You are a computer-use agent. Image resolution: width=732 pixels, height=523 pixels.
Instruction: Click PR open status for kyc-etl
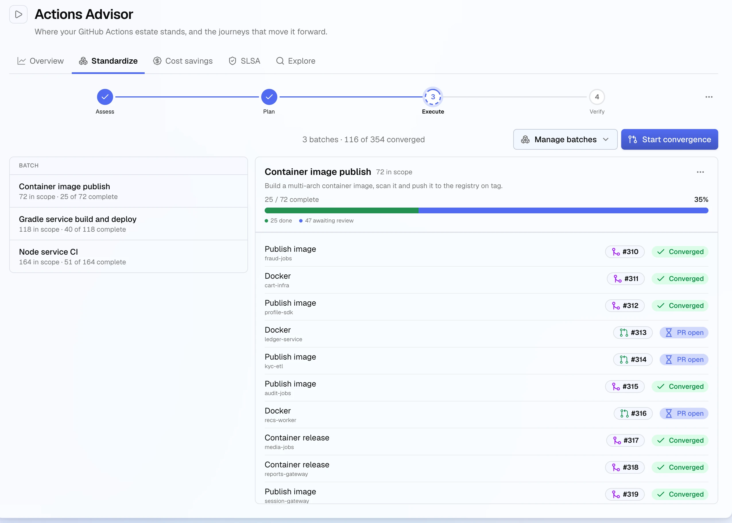tap(684, 360)
